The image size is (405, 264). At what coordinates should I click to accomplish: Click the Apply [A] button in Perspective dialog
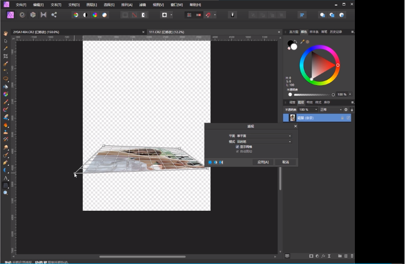[x=263, y=162]
